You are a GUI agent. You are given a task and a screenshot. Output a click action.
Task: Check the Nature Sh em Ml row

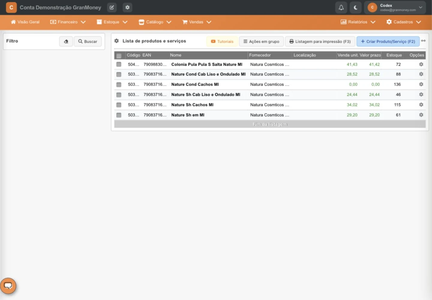click(119, 115)
